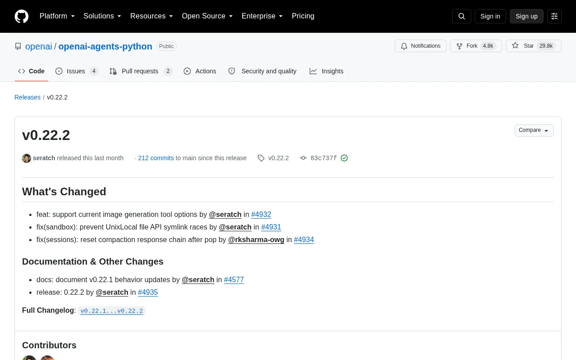This screenshot has width=576, height=360.
Task: Open the Enterprise dropdown
Action: coord(262,16)
